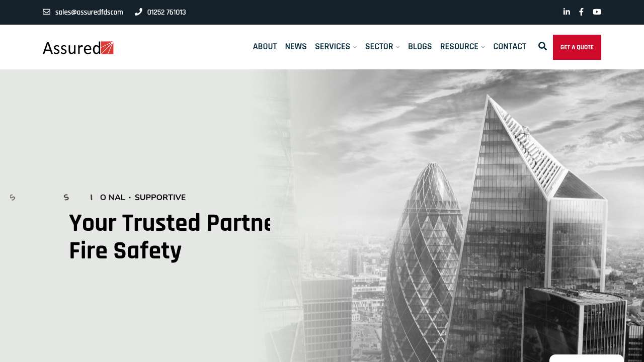Open the News menu item
Screen dimensions: 644x362
point(296,47)
